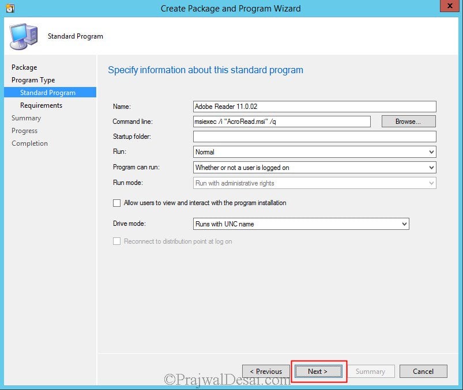Click the Command line: label
Screen dimensions: 463x390
[x=133, y=122]
